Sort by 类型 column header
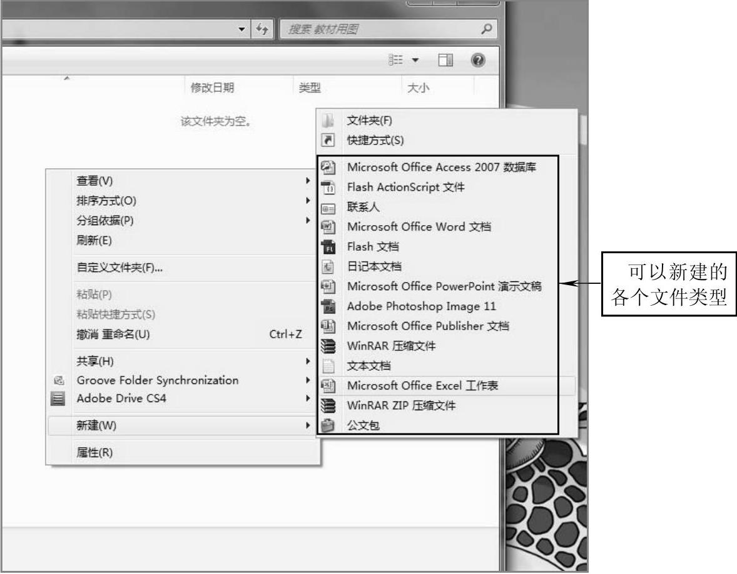Viewport: 737px width, 574px height. click(347, 88)
